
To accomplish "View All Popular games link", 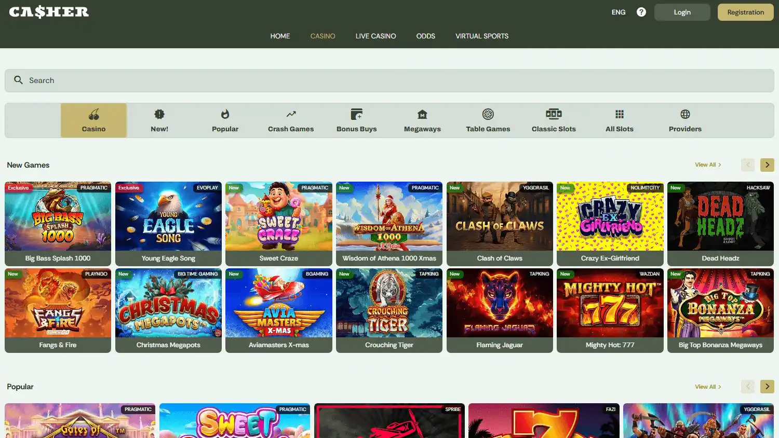I will coord(708,387).
